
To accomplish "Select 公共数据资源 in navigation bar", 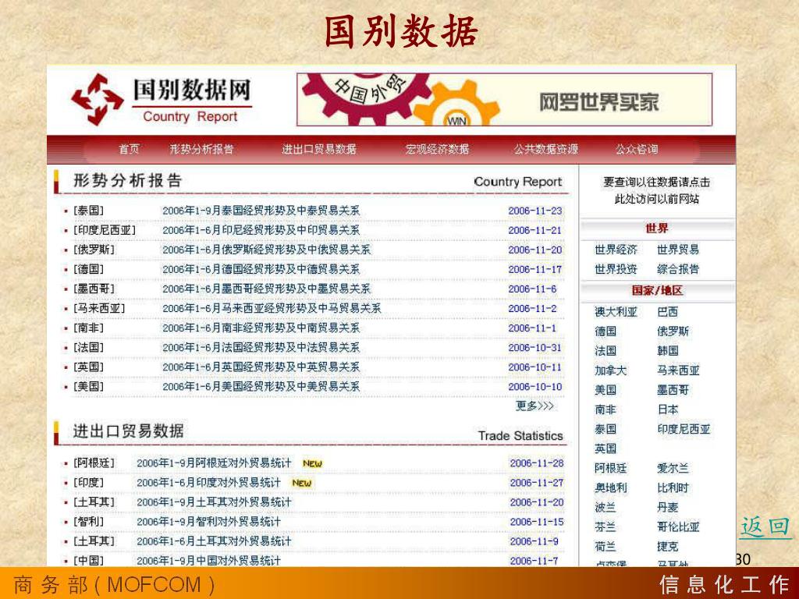I will 545,149.
